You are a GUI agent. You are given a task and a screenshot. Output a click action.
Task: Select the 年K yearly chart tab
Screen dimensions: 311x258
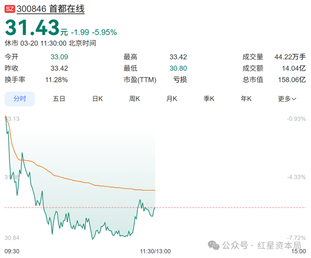point(246,99)
